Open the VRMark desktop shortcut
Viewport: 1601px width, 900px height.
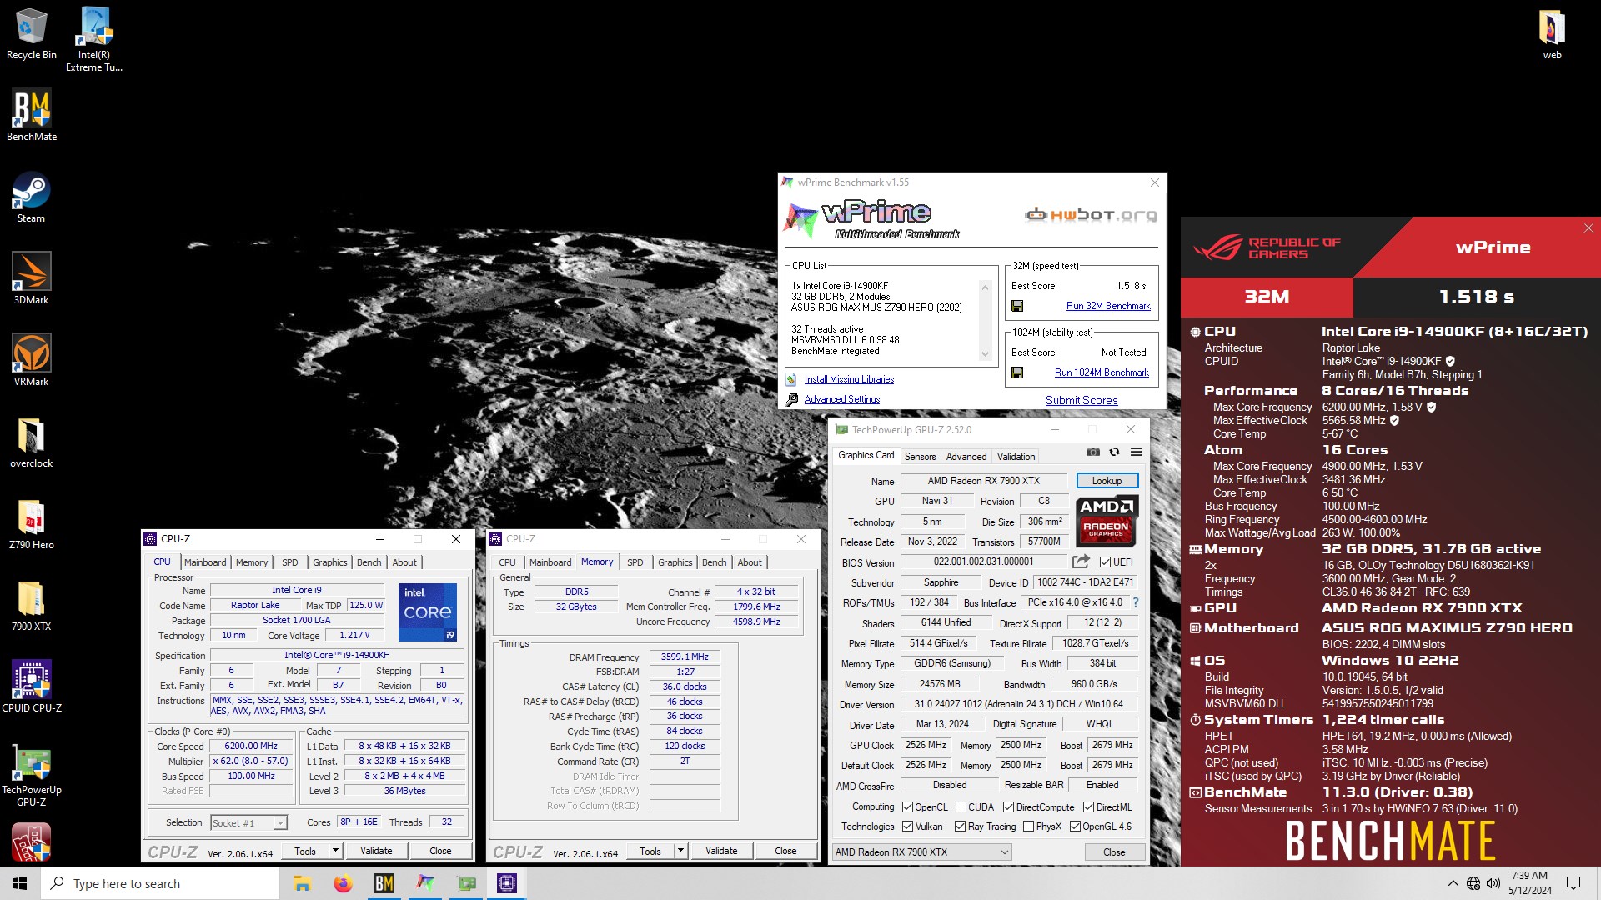[32, 361]
